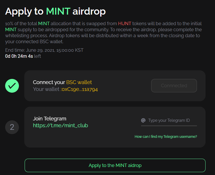Click the word left after countdown
This screenshot has height=175, width=215.
(38, 56)
